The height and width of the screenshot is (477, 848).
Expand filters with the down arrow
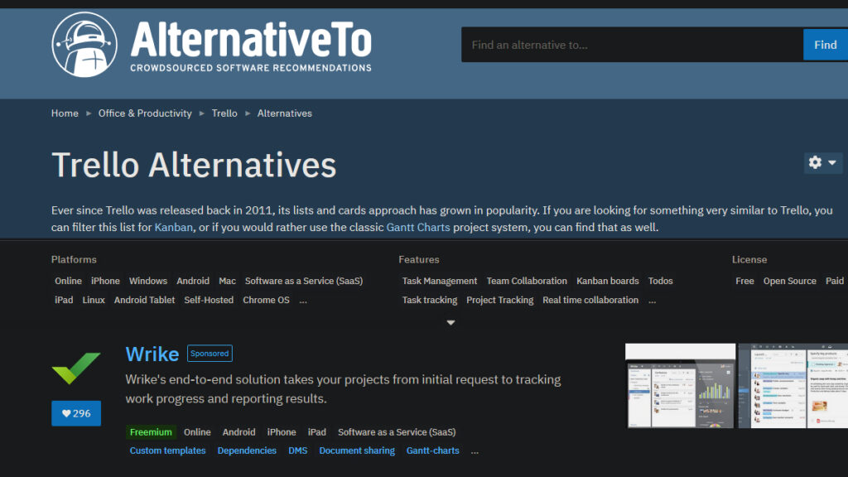tap(450, 322)
